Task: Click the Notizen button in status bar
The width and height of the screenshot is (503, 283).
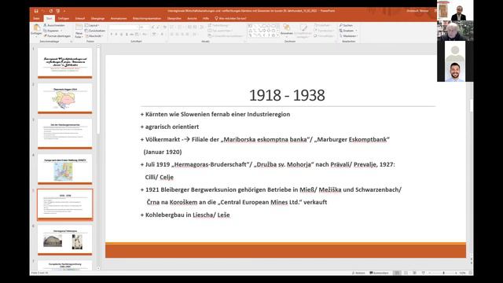Action: [x=358, y=273]
